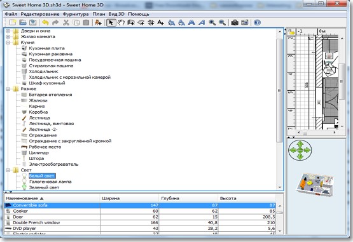
Task: Click the catalog tree vertical scrollbar
Action: pyautogui.click(x=280, y=90)
